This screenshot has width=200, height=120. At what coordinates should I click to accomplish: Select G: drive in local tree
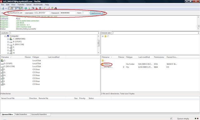pyautogui.click(x=14, y=50)
